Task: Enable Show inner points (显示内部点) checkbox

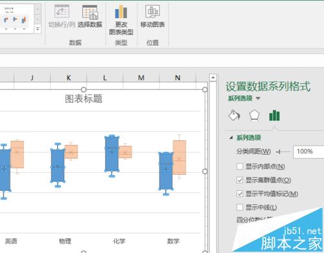Action: pos(240,166)
